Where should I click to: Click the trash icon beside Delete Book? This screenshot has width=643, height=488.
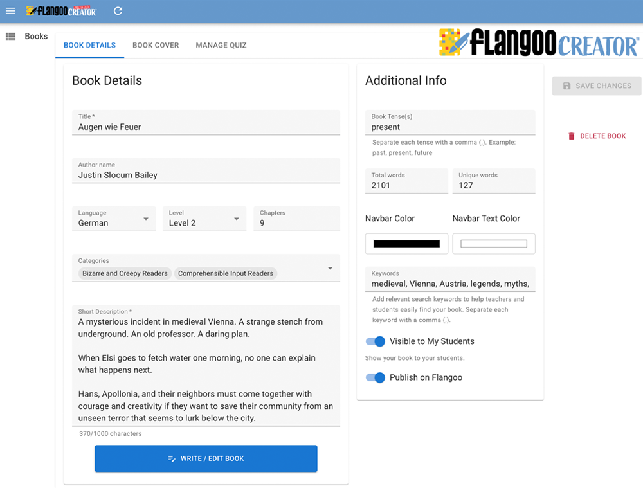coord(571,136)
